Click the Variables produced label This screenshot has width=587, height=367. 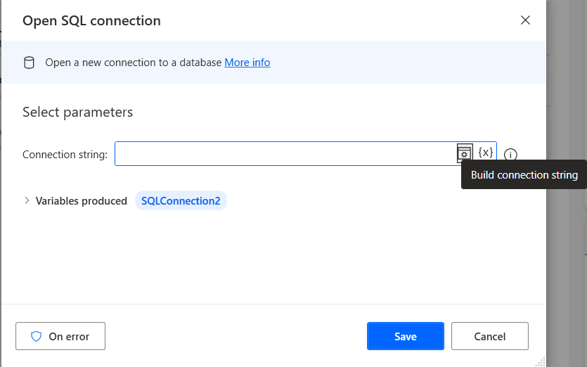(82, 201)
